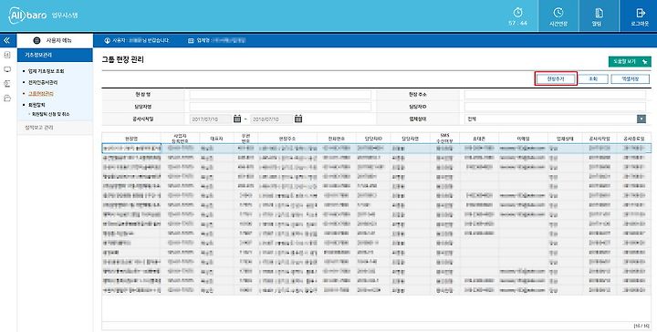Open 그룹현장관리 menu item
The width and height of the screenshot is (657, 332).
41,94
